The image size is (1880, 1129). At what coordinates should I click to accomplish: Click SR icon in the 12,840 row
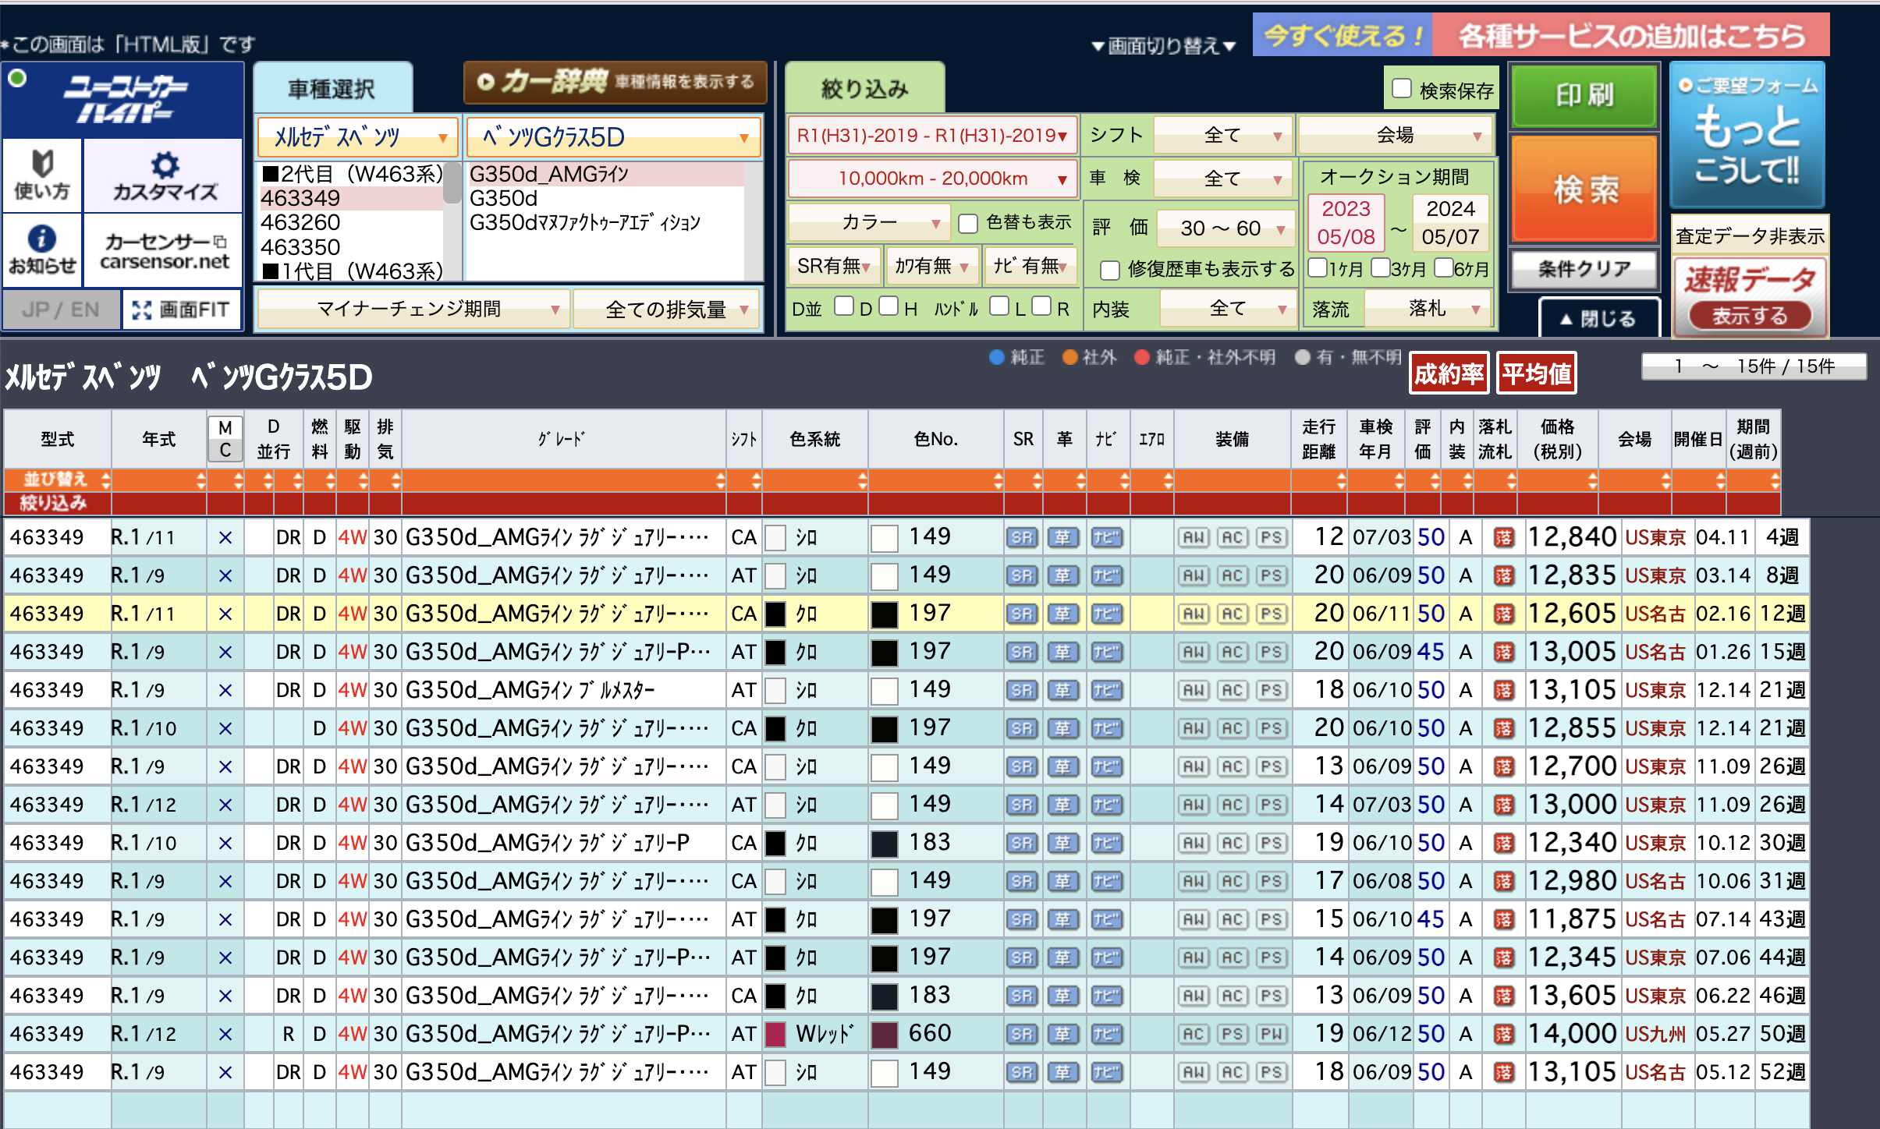coord(1022,537)
